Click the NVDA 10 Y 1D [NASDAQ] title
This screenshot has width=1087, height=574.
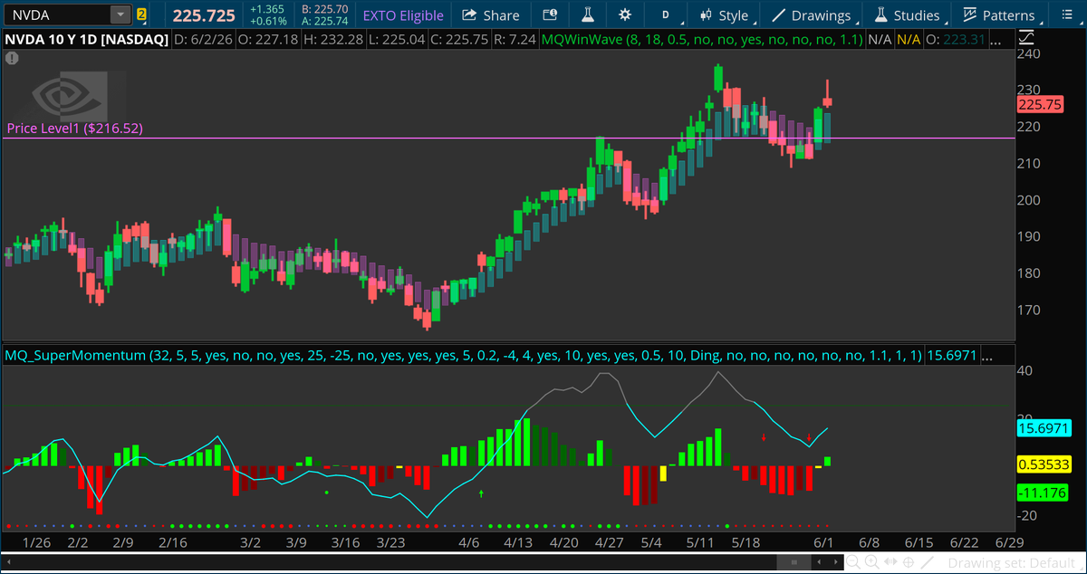coord(85,40)
